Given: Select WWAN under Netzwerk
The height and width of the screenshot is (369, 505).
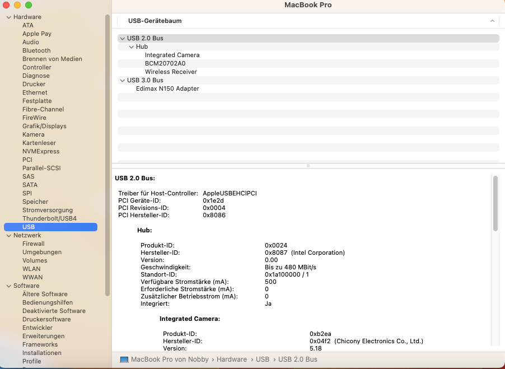Looking at the screenshot, I should click(32, 277).
